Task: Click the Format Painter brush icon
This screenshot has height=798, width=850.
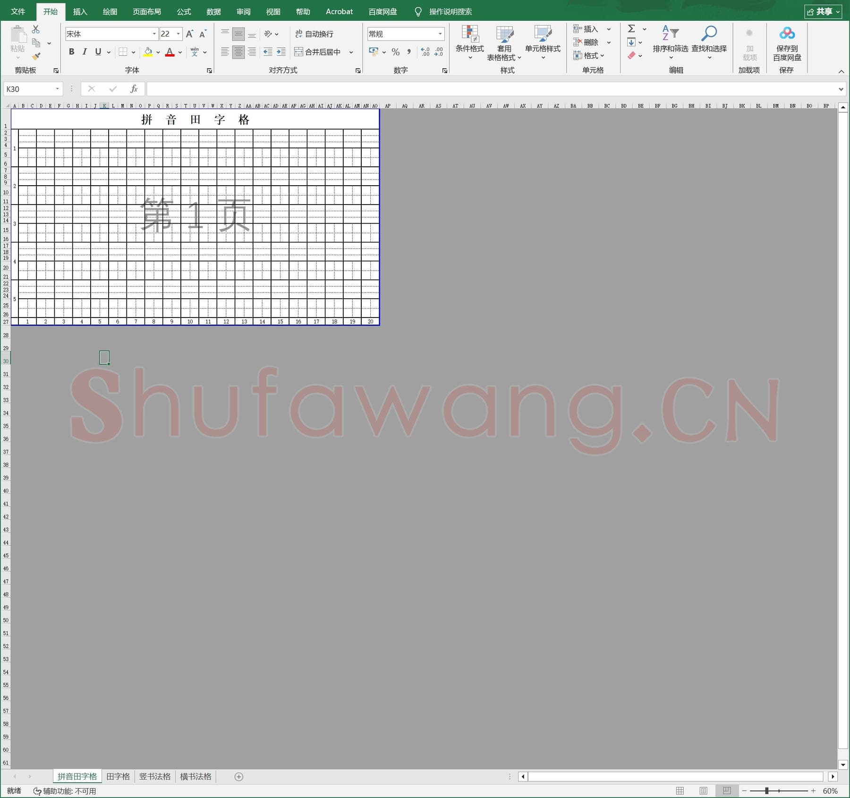Action: tap(36, 56)
